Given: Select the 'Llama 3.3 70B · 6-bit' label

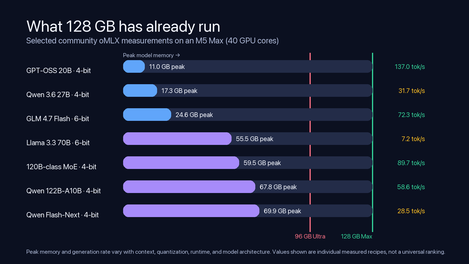Looking at the screenshot, I should click(58, 143).
